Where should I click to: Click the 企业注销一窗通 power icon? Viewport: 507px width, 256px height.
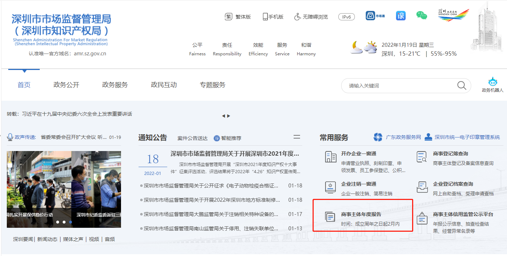(330, 187)
